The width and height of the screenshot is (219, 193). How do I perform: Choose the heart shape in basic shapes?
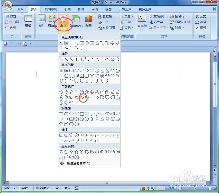(112, 76)
